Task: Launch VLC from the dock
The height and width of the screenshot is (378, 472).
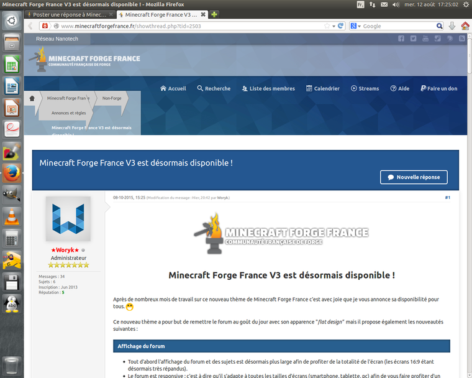Action: 11,216
